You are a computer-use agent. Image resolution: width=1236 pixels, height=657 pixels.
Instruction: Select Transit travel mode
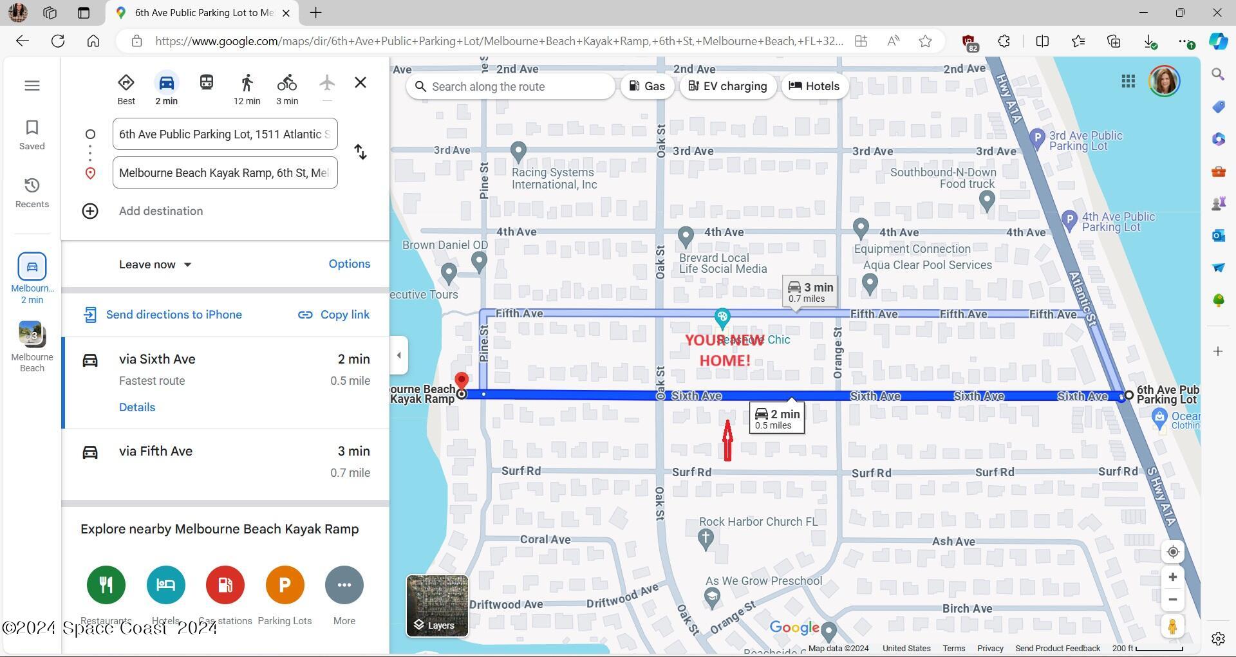[x=206, y=83]
